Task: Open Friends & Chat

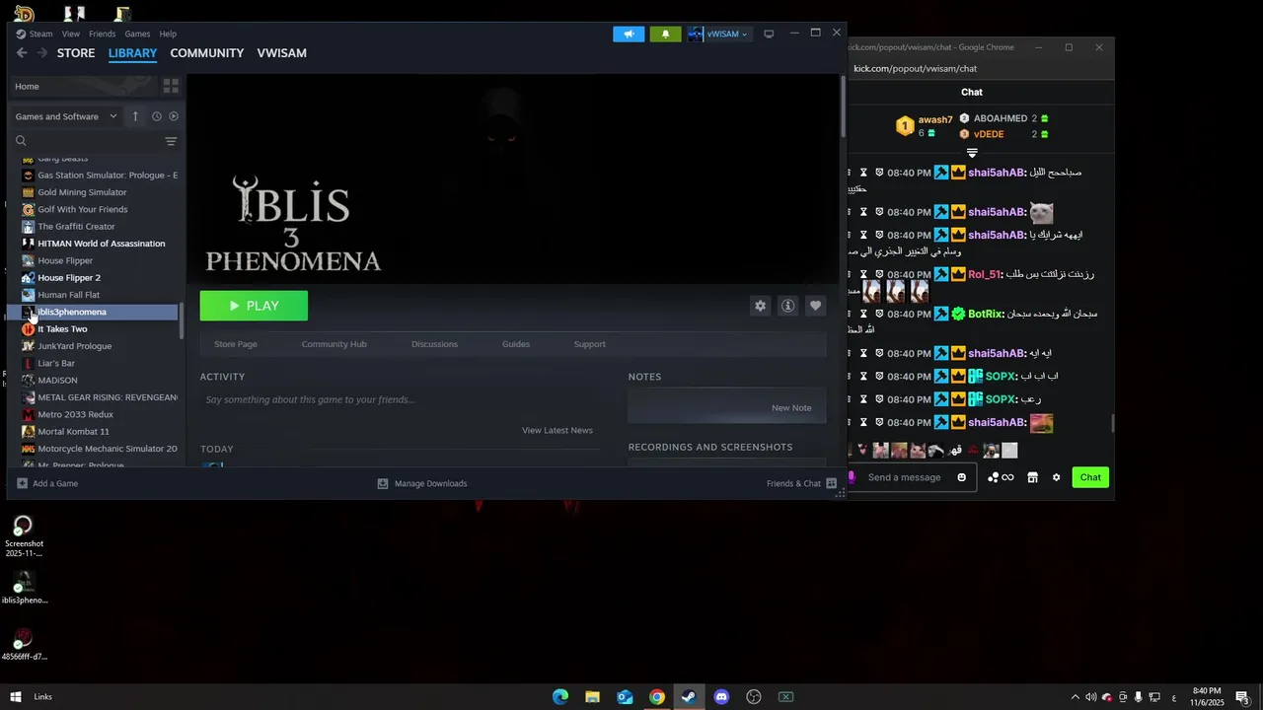Action: click(801, 484)
